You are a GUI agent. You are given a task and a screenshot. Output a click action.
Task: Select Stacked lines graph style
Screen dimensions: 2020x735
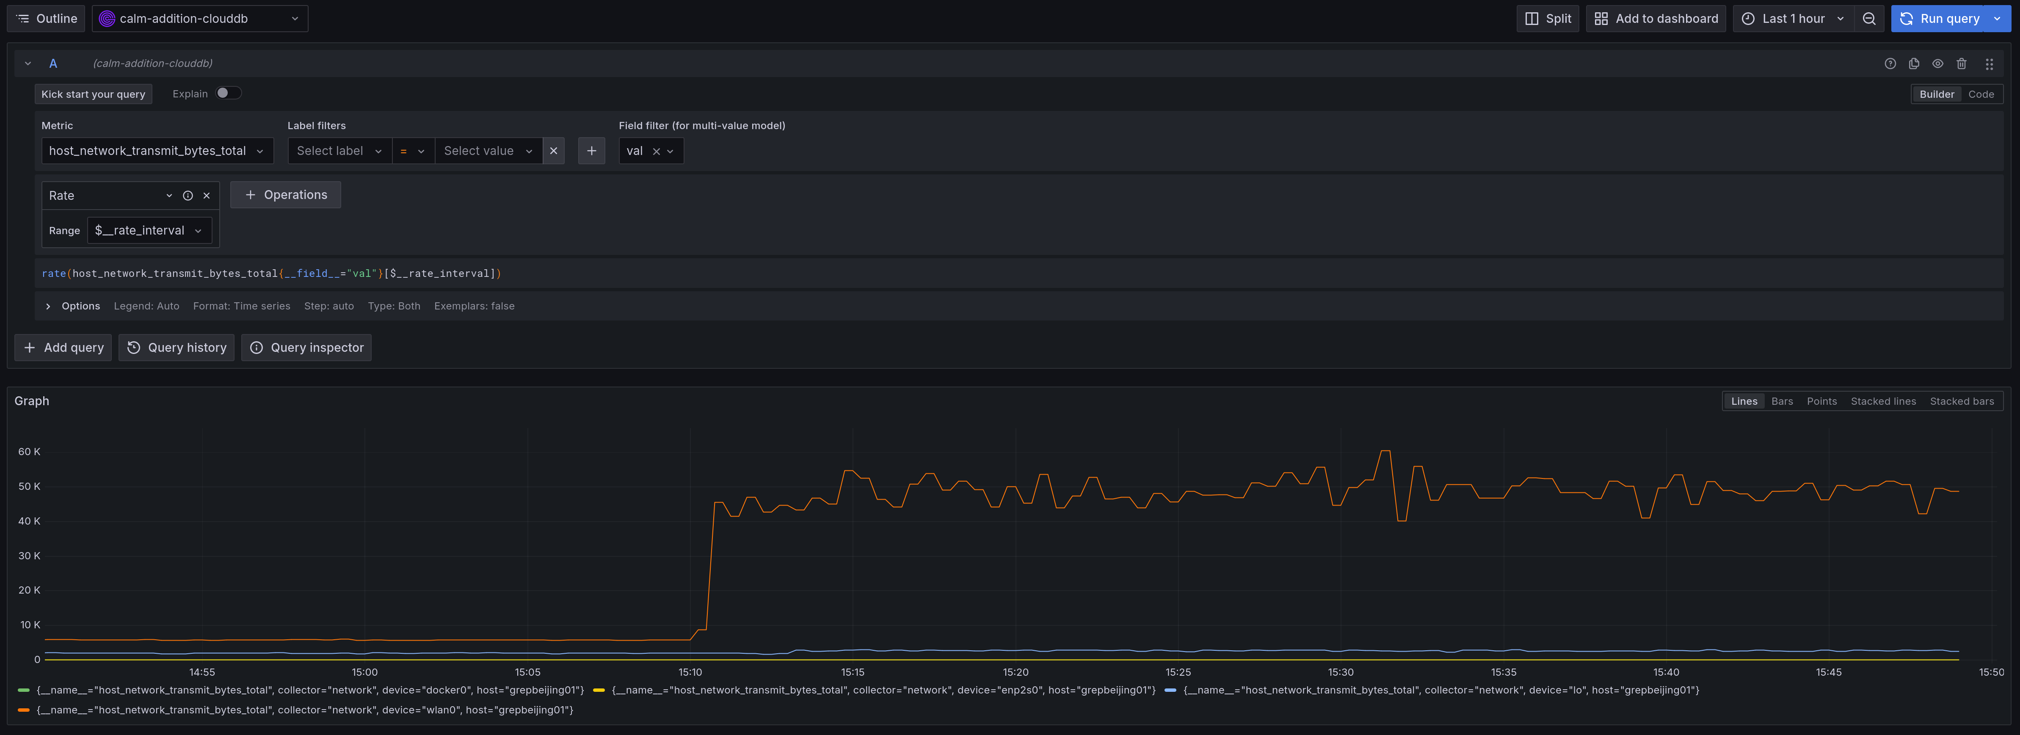pyautogui.click(x=1883, y=402)
